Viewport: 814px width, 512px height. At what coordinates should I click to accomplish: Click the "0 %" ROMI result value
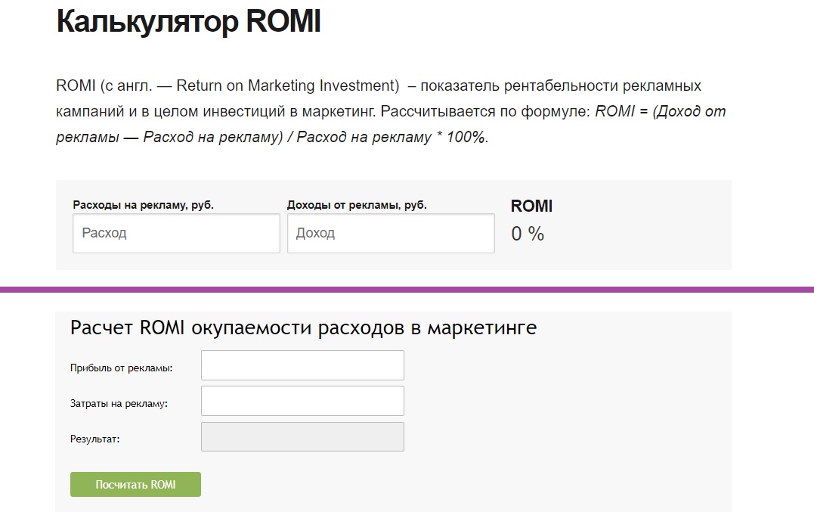point(529,234)
